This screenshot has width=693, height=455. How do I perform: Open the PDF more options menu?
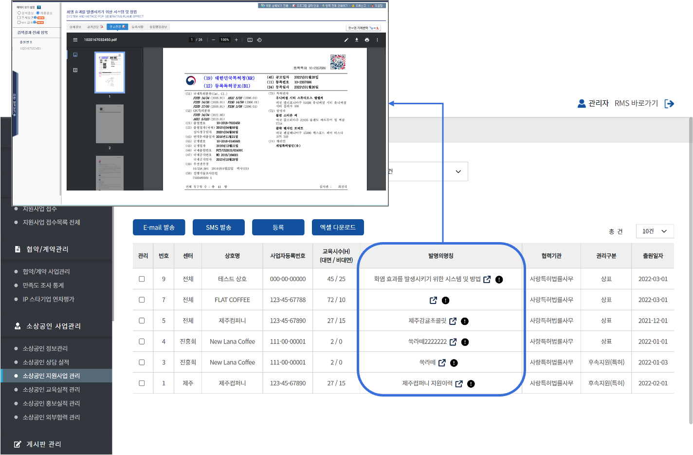(x=377, y=40)
